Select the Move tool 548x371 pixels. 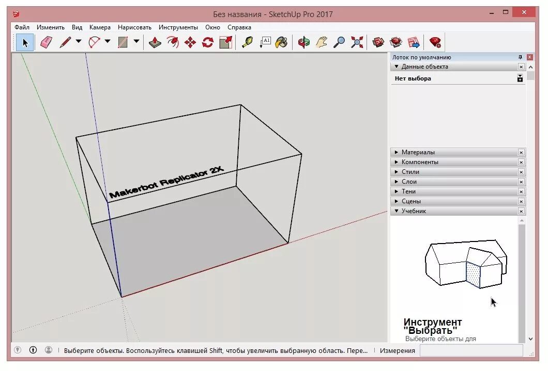pyautogui.click(x=190, y=42)
